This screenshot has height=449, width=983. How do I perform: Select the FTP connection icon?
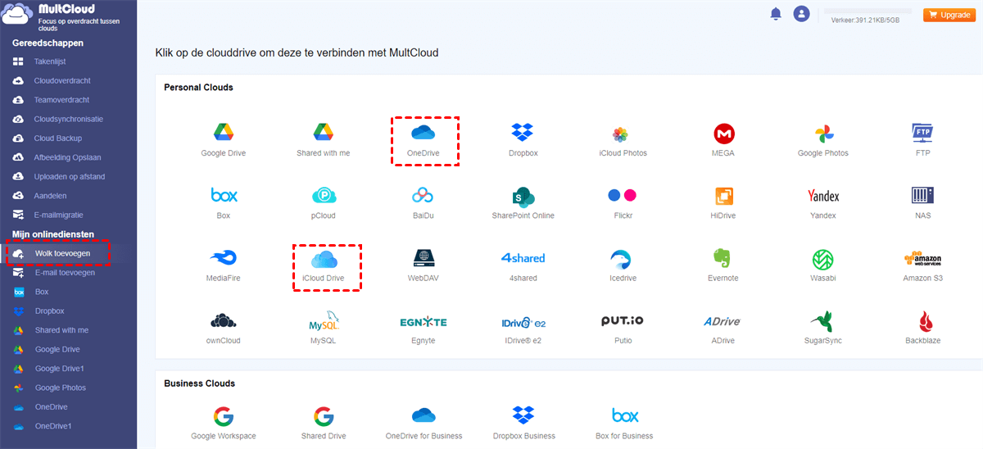[923, 132]
